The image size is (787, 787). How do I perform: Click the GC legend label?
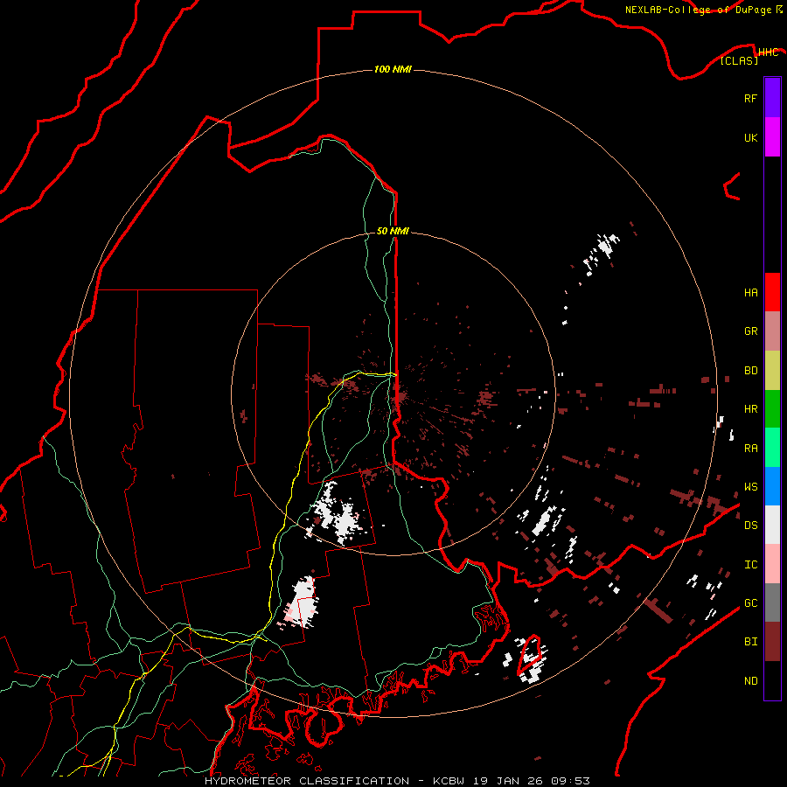[750, 603]
